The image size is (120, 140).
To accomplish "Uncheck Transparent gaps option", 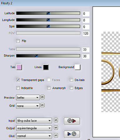I will (18, 80).
